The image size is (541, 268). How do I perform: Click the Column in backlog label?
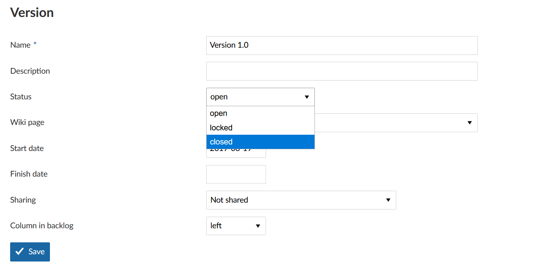click(42, 226)
